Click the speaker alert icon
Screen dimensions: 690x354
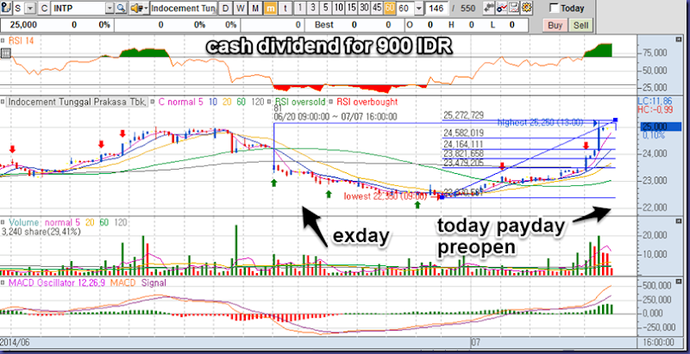pos(139,8)
